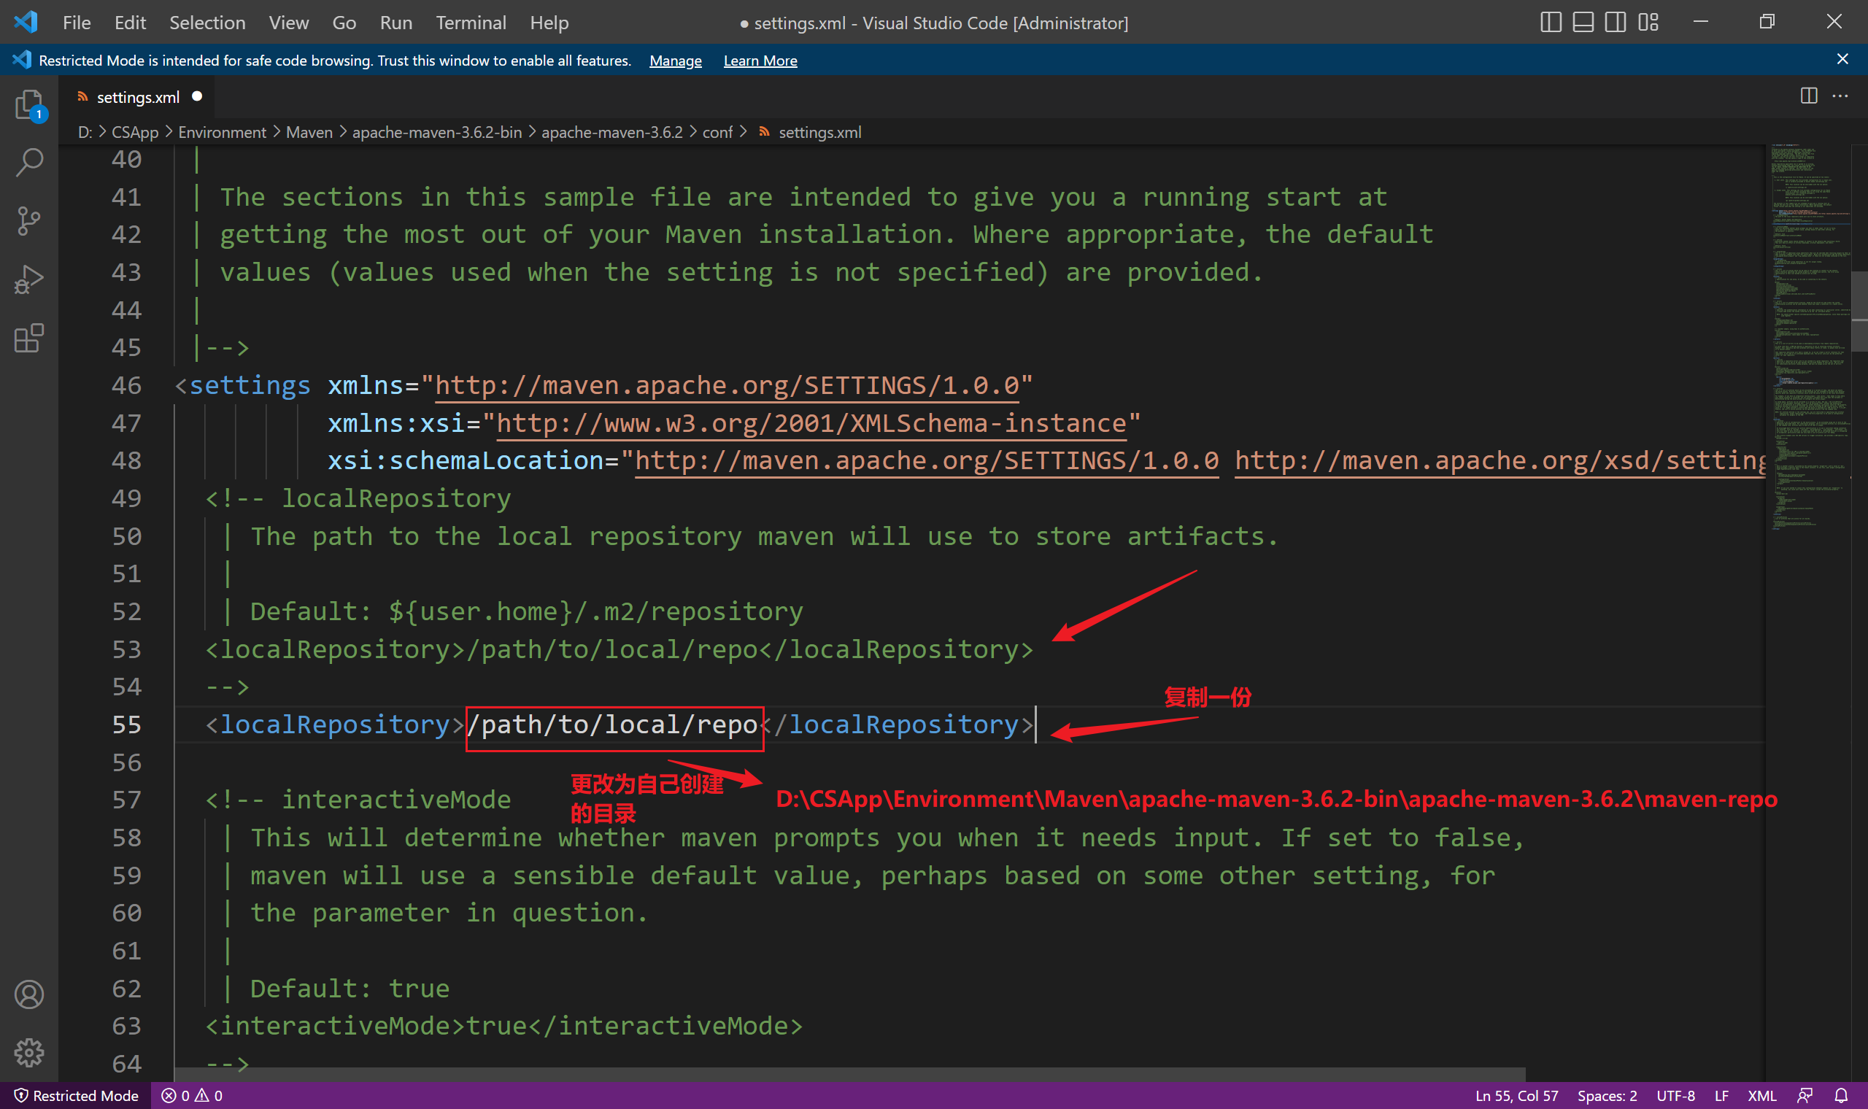Click the xsd/settings URL on line 48
Viewport: 1868px width, 1109px height.
point(1500,461)
